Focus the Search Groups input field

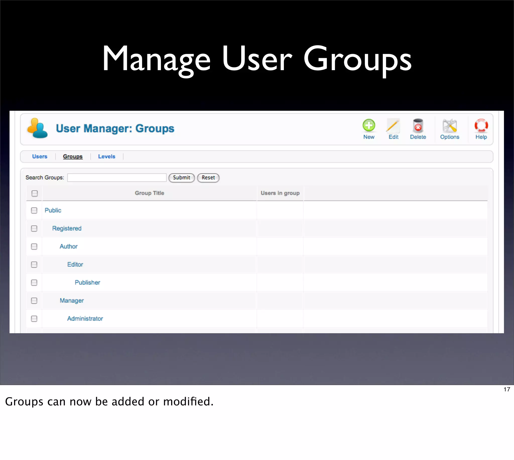tap(117, 178)
